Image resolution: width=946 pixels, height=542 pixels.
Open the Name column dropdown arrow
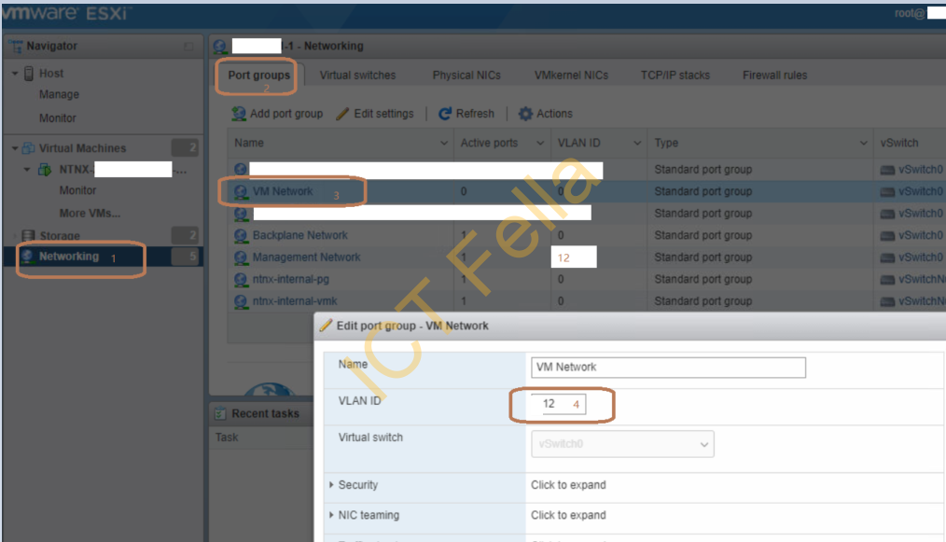pos(444,143)
